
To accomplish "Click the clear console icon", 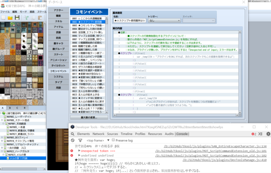I will (72, 140).
